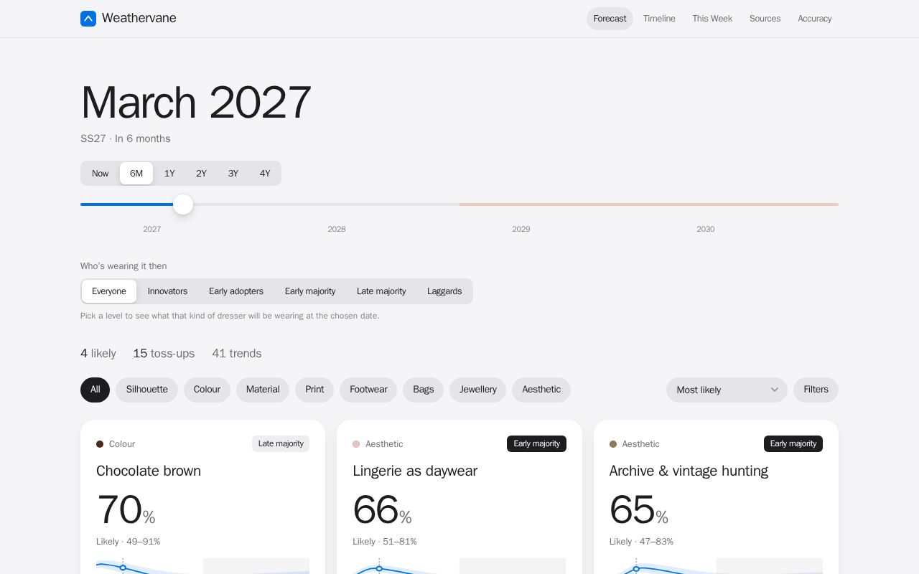
Task: Open the Accuracy page
Action: 815,19
